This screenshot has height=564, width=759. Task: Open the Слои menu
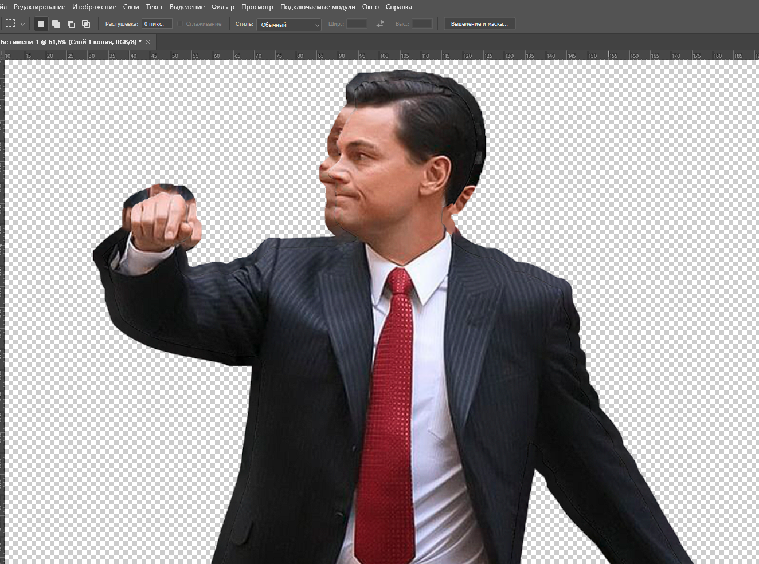pos(131,7)
